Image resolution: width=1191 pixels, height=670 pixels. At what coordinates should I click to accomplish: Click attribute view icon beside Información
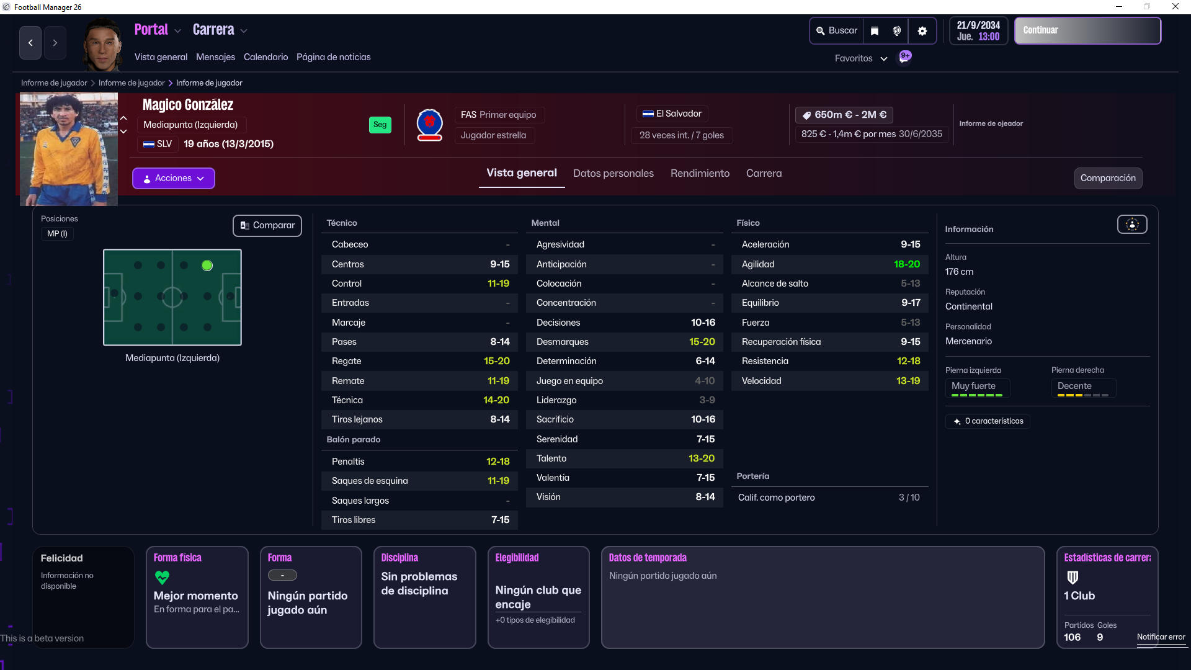coord(1132,225)
